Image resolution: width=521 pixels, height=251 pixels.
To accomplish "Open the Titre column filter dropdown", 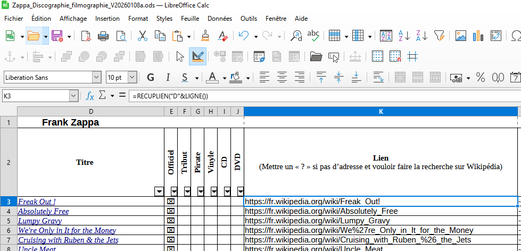I will pos(160,191).
